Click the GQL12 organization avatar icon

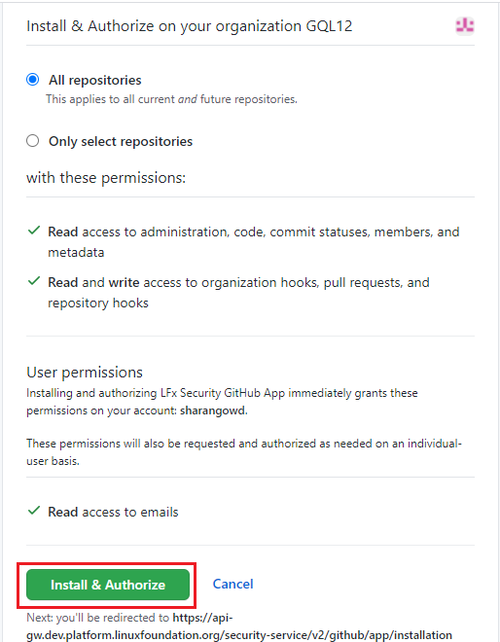tap(465, 26)
